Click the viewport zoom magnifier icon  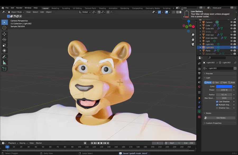tap(193, 35)
